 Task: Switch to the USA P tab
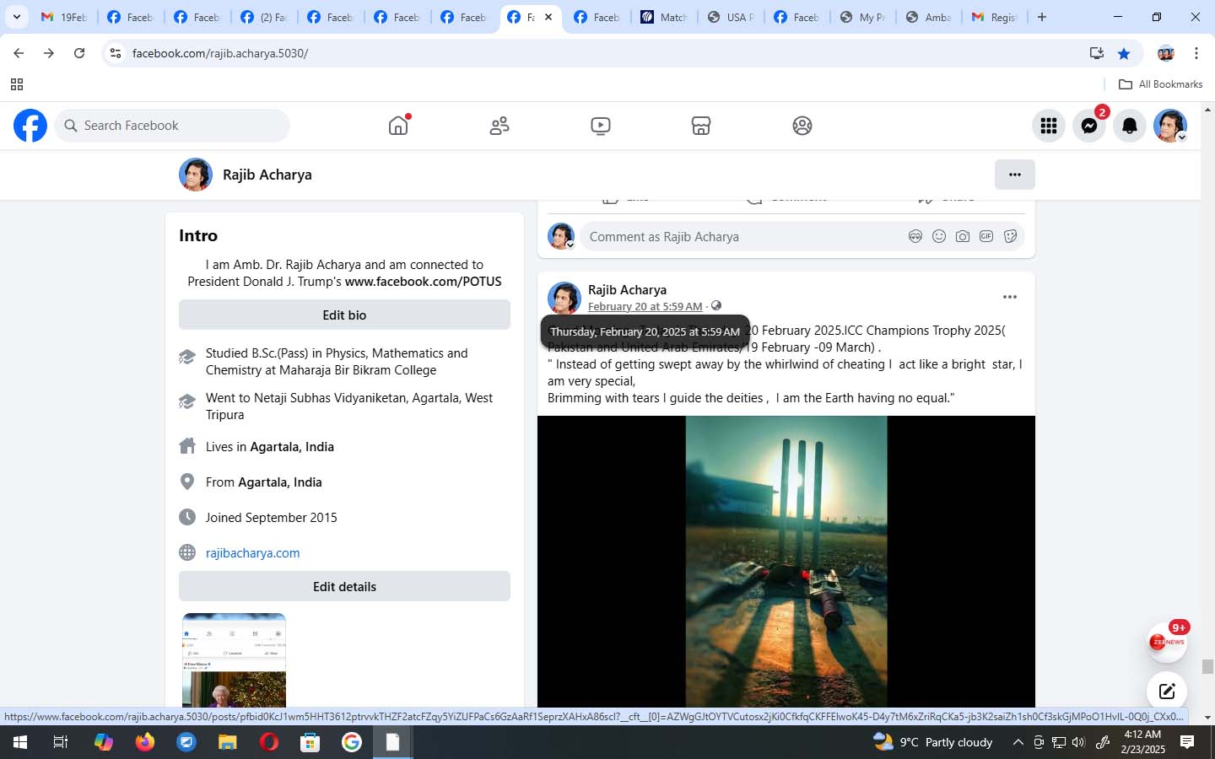tap(731, 17)
